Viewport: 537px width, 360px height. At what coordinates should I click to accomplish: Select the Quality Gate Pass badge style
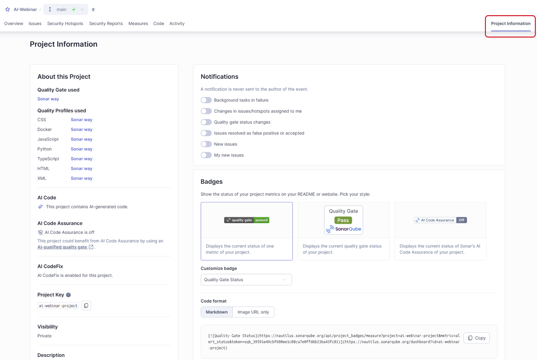(x=343, y=220)
